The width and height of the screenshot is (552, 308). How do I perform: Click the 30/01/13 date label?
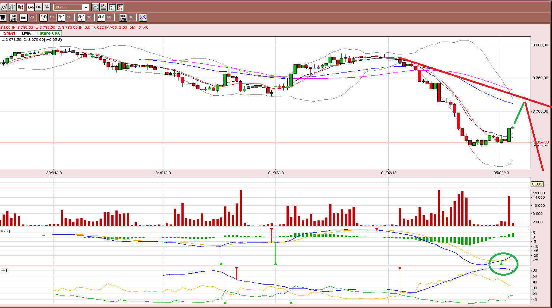click(x=54, y=173)
